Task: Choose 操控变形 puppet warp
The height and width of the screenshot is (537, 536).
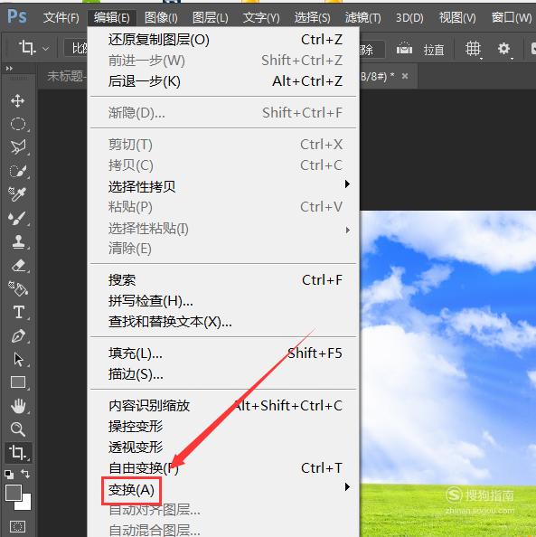Action: coord(223,427)
